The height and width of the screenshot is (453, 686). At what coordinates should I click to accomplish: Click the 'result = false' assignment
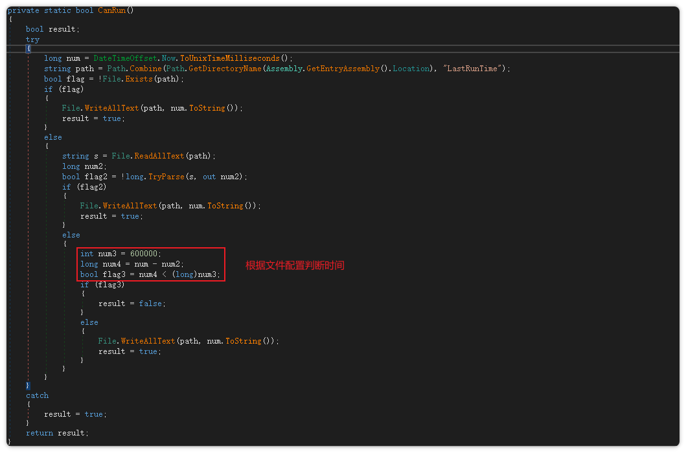coord(131,304)
